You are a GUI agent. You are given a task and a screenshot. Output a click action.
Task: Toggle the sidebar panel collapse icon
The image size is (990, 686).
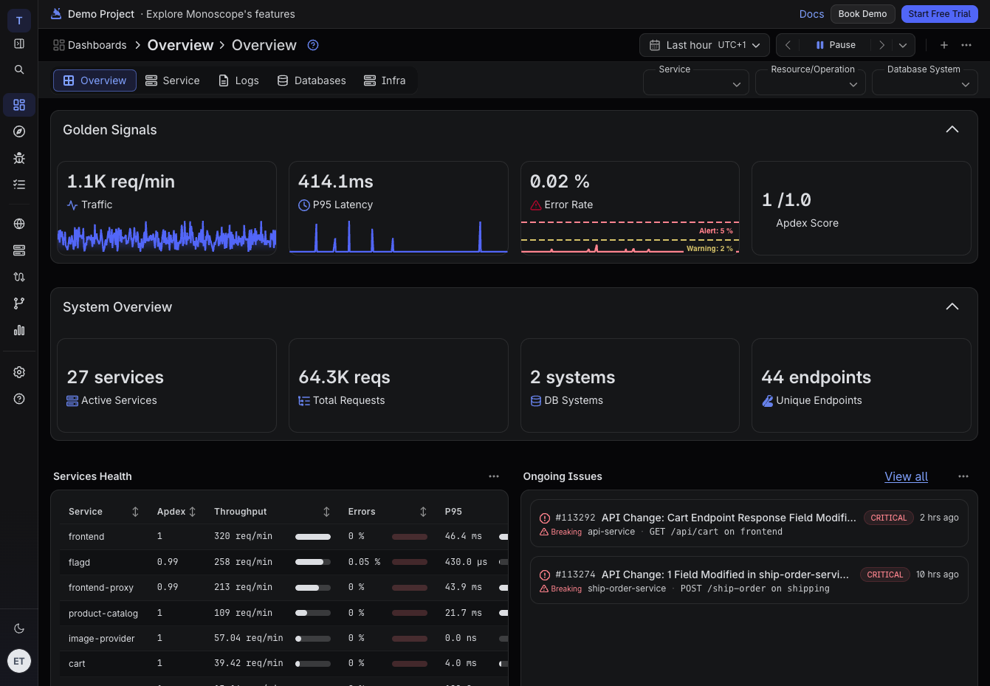point(19,44)
